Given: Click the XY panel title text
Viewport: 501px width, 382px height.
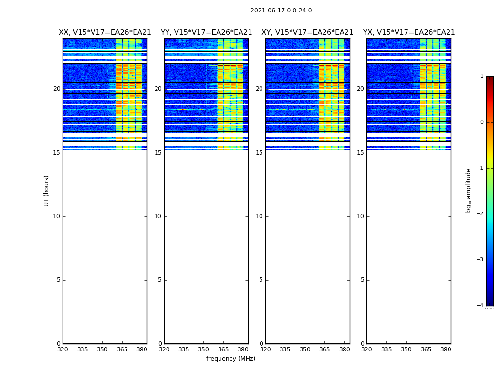Looking at the screenshot, I should (x=307, y=32).
